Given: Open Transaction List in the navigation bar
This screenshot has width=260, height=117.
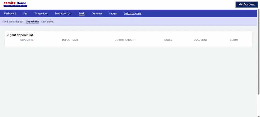Looking at the screenshot, I should click(x=63, y=14).
